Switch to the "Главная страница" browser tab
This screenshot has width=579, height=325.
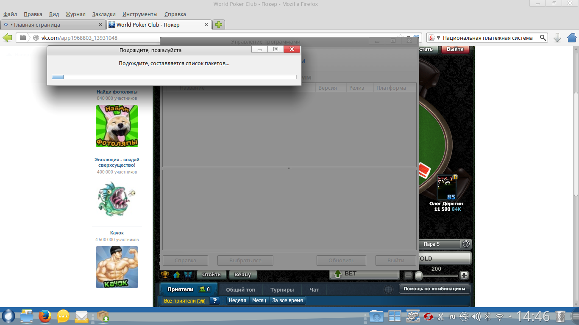click(53, 25)
